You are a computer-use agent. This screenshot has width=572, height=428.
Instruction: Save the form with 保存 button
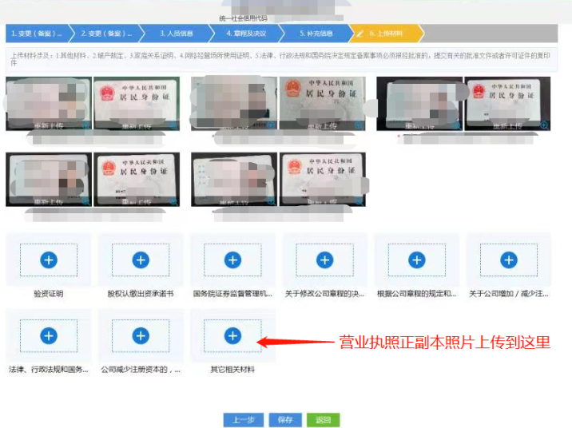(285, 420)
